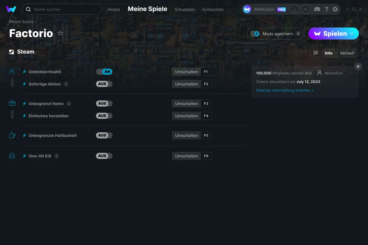This screenshot has width=368, height=245.
Task: Click the One-Hit Kill label
Action: pos(40,156)
